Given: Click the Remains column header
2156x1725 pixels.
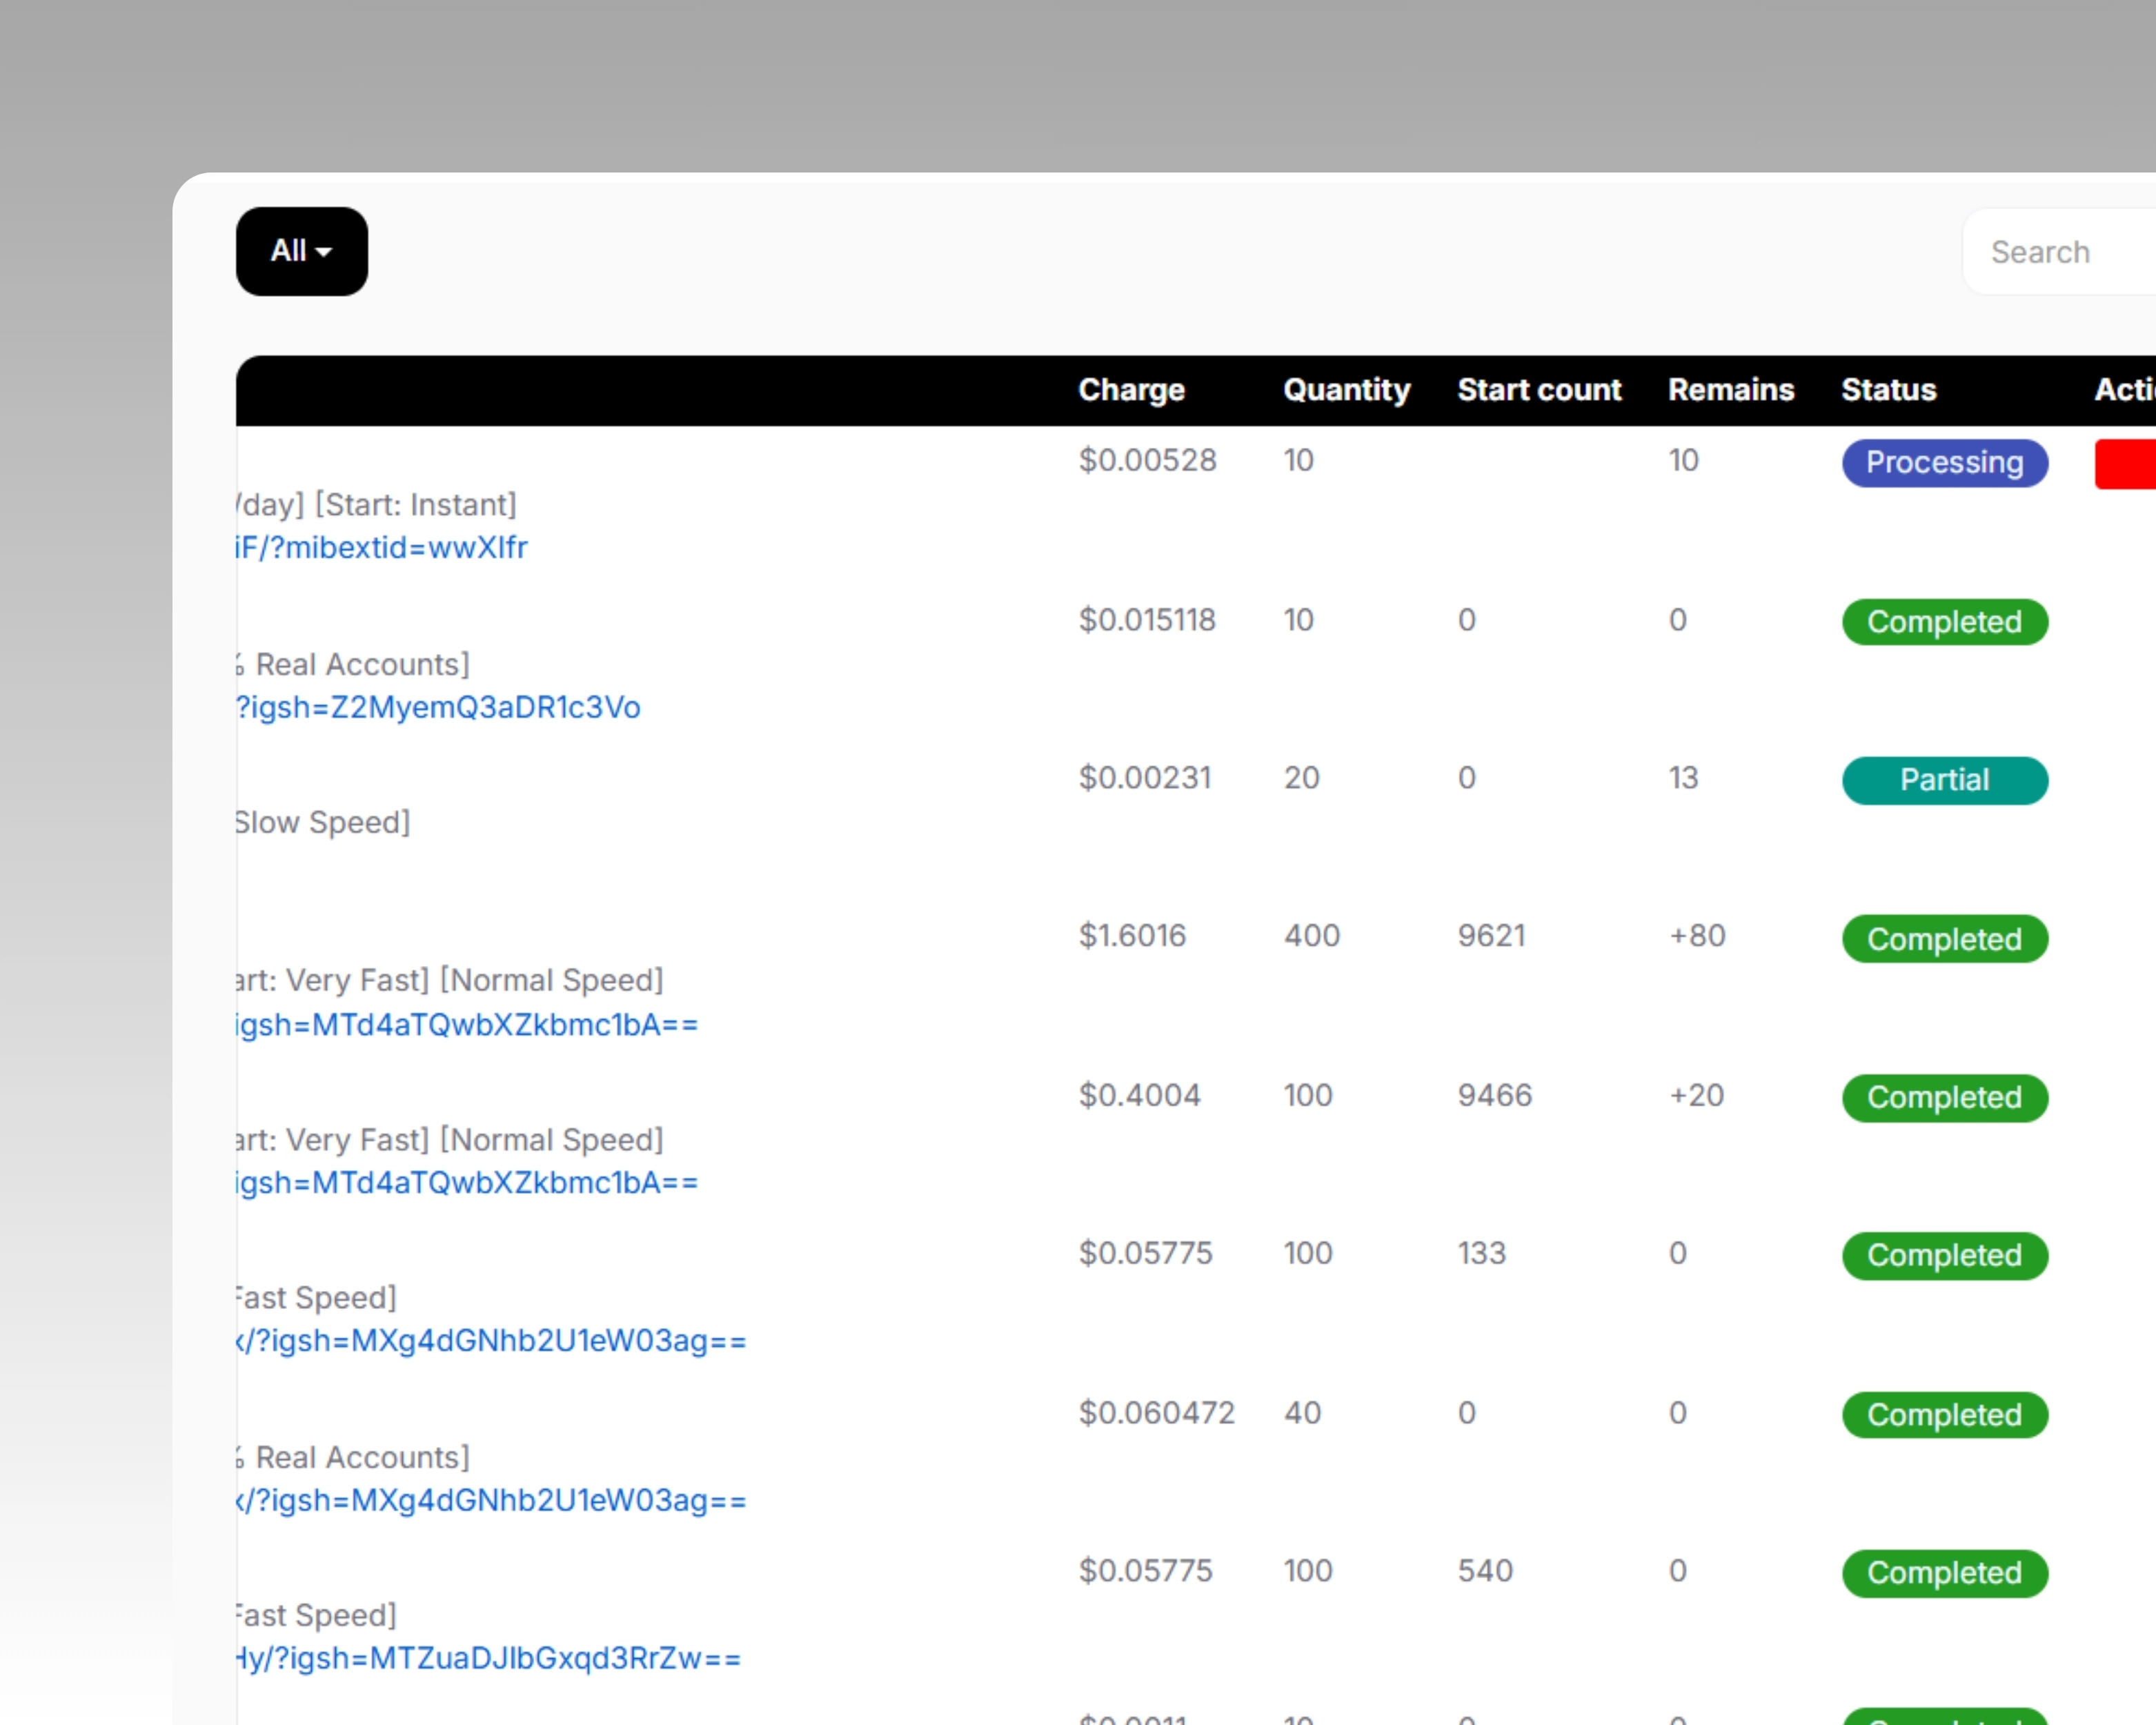Looking at the screenshot, I should pos(1730,390).
